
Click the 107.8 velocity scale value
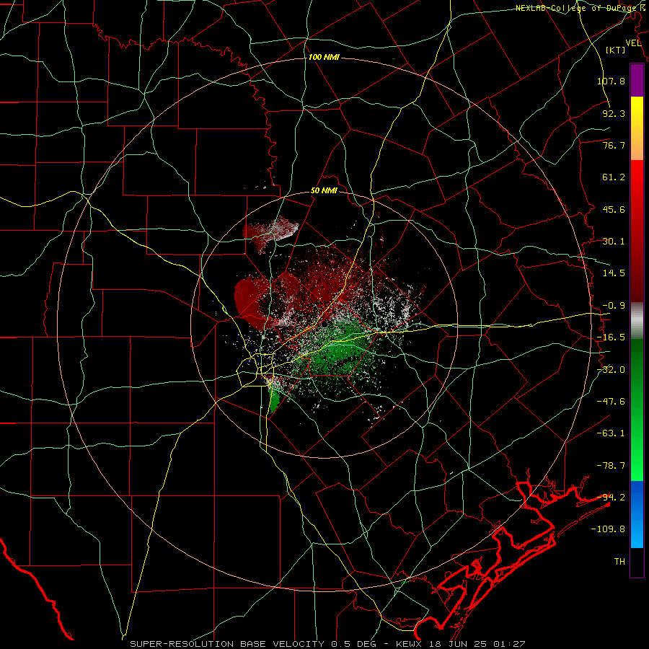611,81
